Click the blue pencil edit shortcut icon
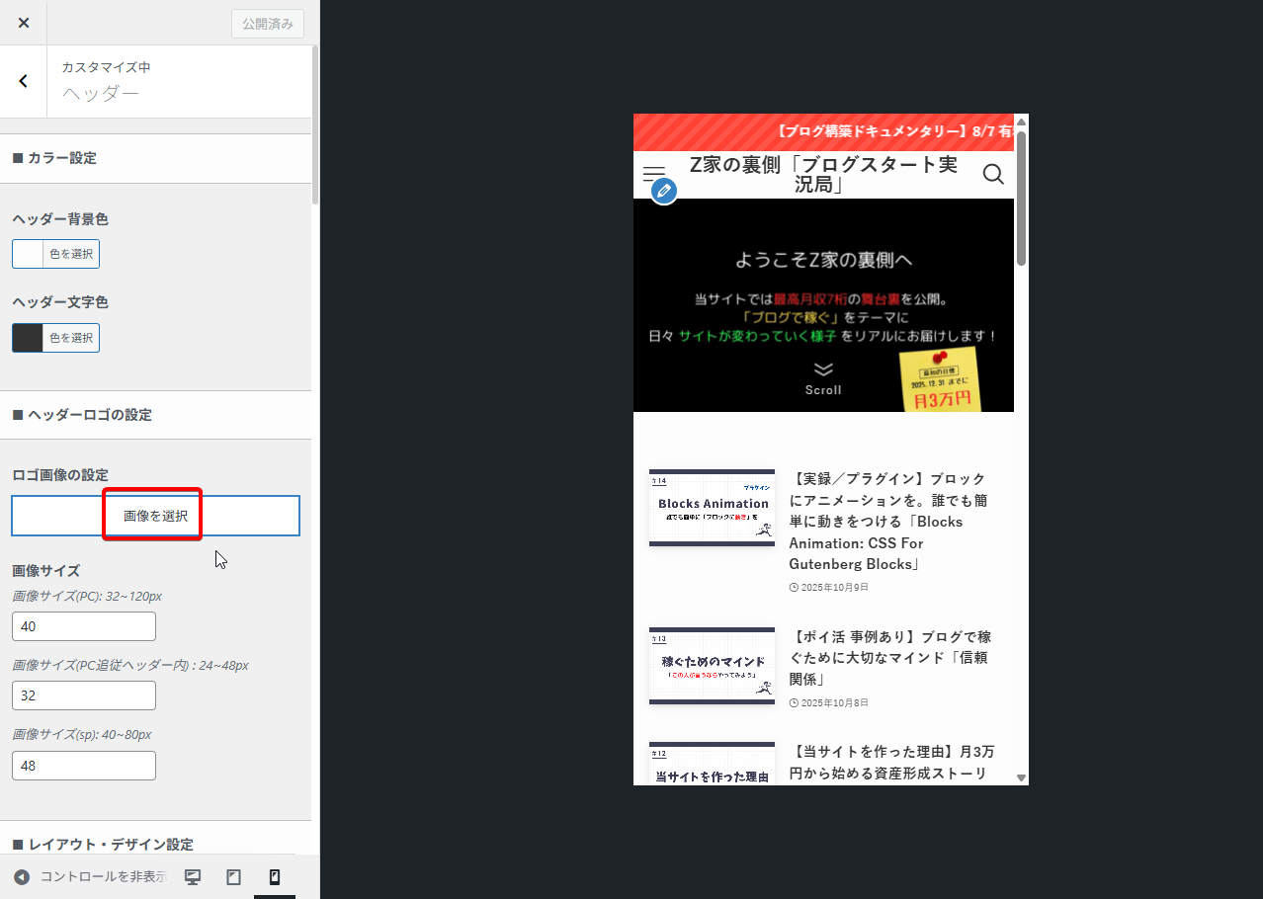 664,191
